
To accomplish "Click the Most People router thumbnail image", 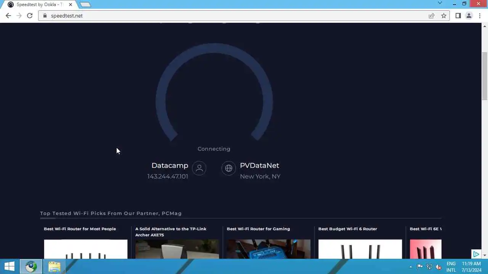I will (85, 249).
